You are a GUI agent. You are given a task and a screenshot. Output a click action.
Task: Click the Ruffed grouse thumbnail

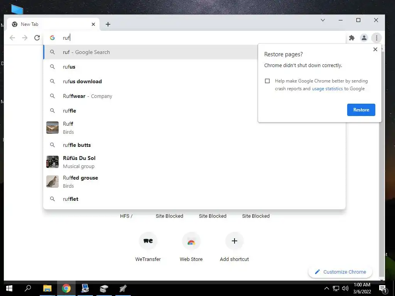52,182
